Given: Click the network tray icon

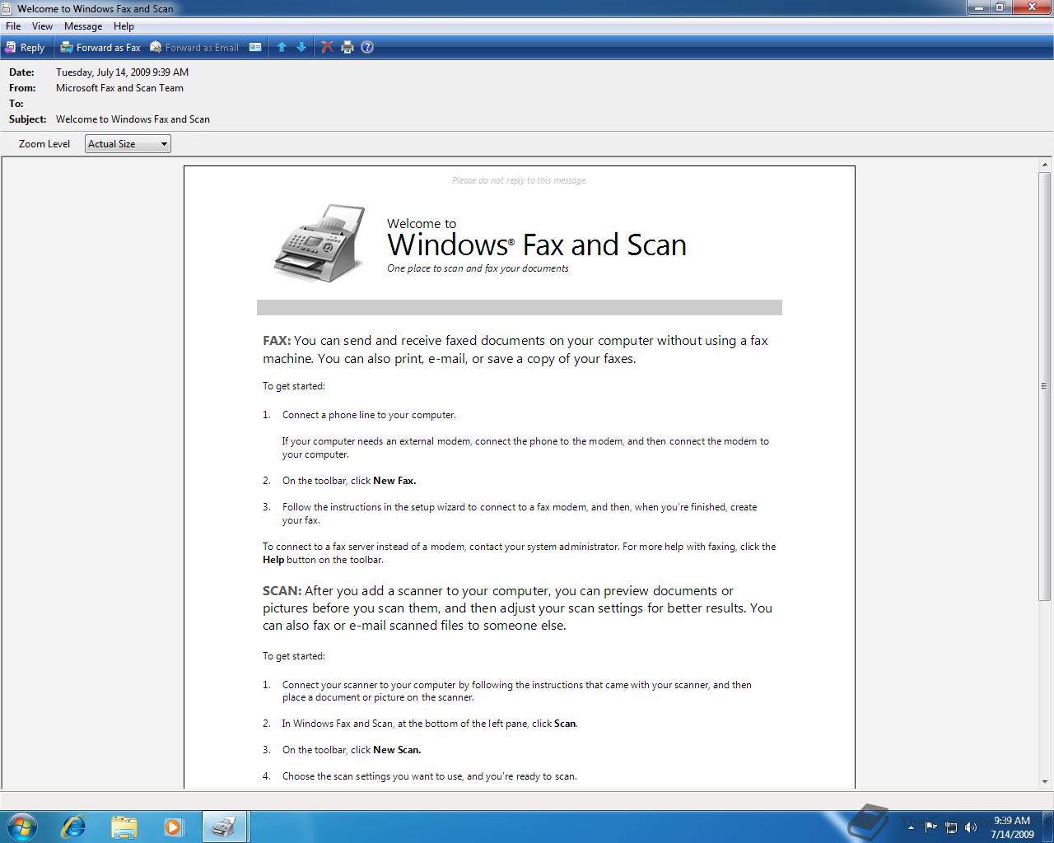Looking at the screenshot, I should tap(951, 827).
